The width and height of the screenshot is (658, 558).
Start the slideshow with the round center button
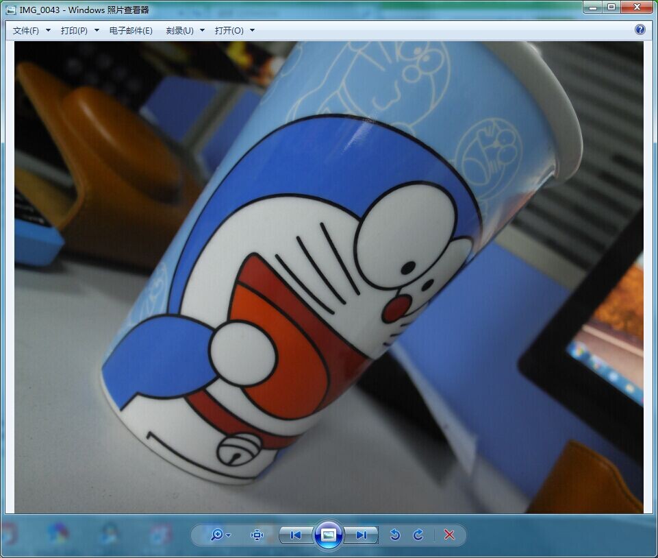coord(328,535)
